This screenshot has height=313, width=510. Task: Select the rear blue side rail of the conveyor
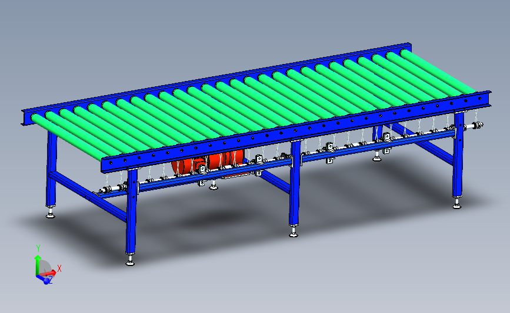point(216,78)
